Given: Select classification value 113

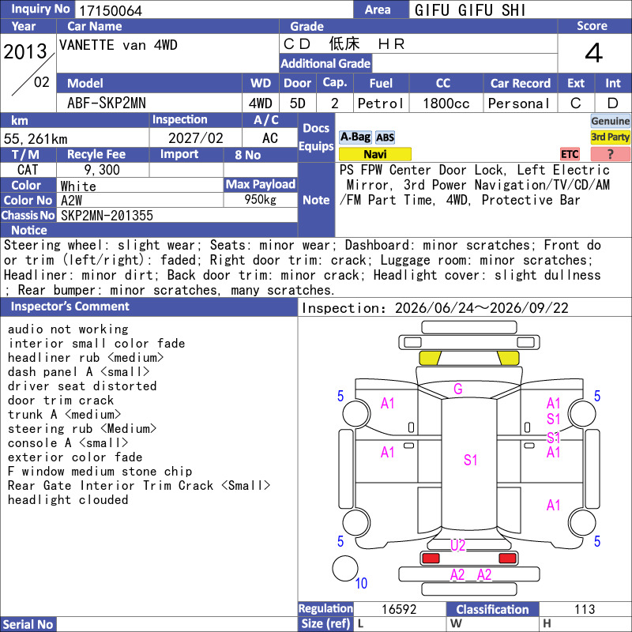Looking at the screenshot, I should pyautogui.click(x=585, y=609).
